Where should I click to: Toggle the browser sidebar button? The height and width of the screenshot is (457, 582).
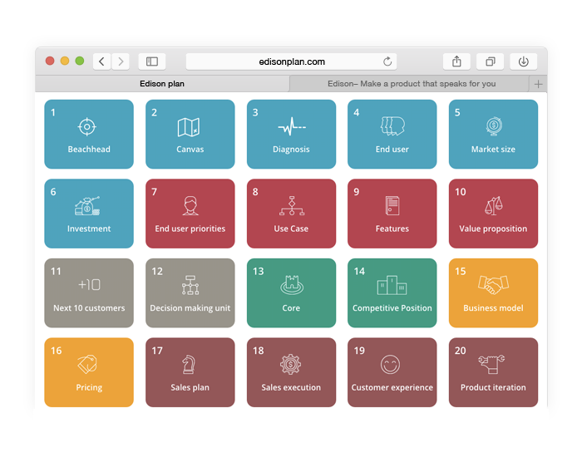tap(152, 61)
